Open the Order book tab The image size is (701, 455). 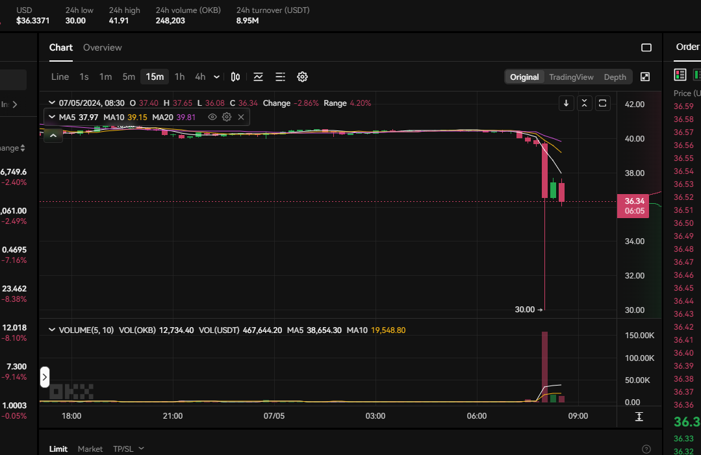[687, 47]
